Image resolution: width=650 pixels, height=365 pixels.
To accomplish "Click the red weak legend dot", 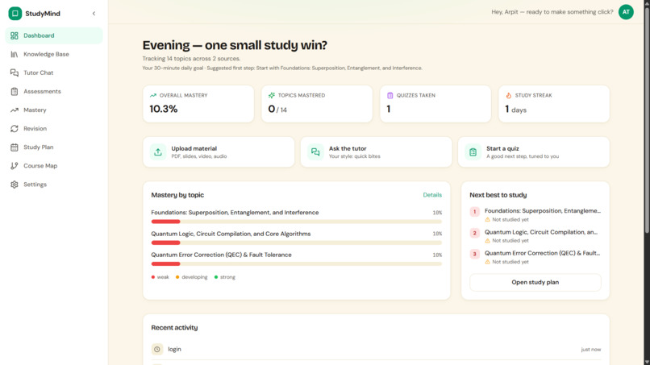I will [x=153, y=277].
